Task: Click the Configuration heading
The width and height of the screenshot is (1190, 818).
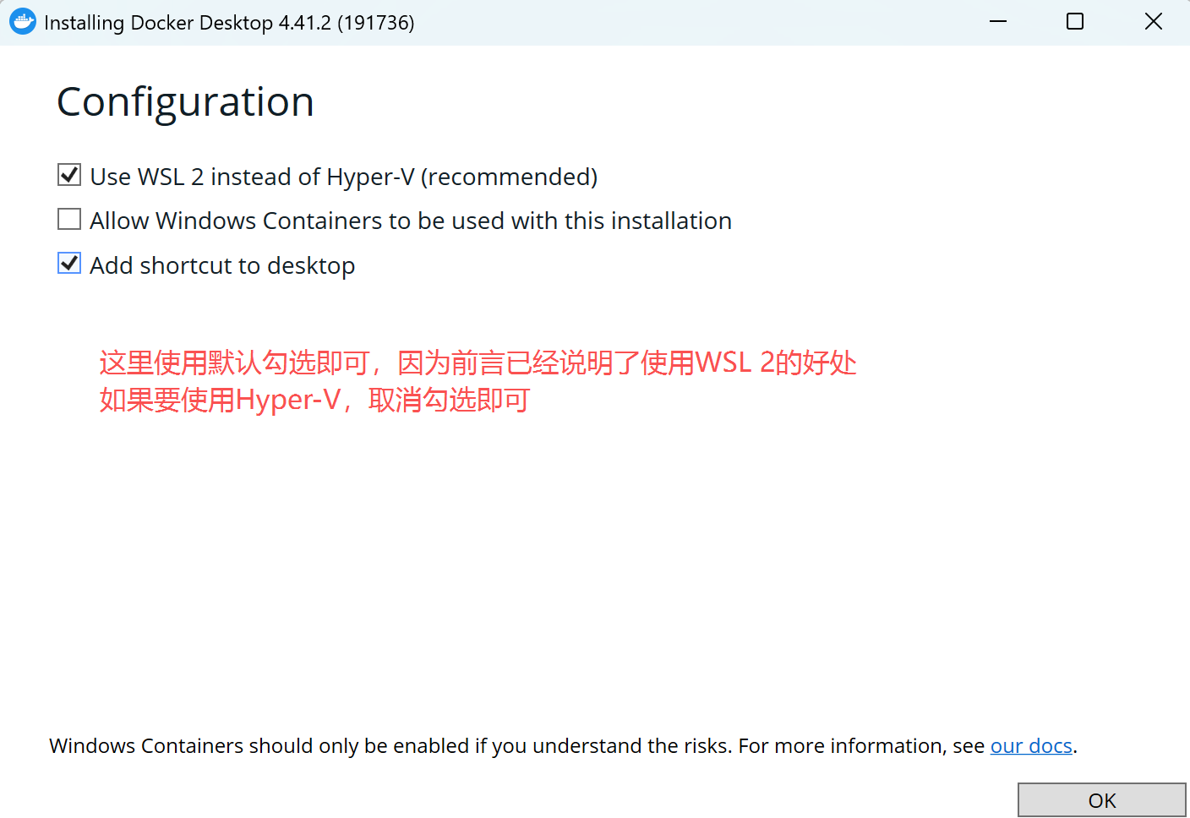Action: click(185, 102)
